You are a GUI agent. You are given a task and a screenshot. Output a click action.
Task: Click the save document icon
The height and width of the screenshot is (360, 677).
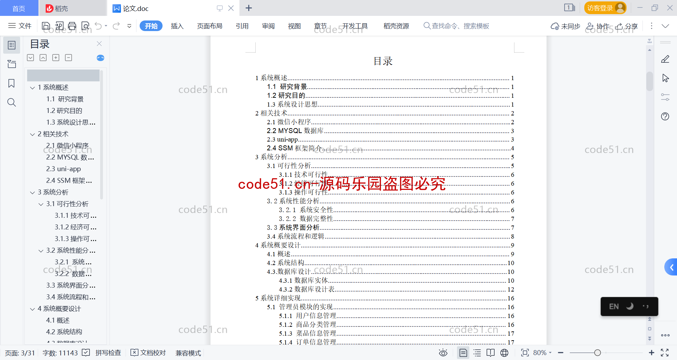[x=46, y=26]
